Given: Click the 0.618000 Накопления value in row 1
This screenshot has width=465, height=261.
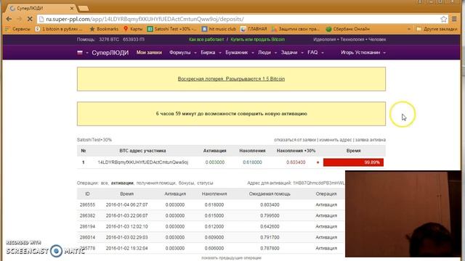Looking at the screenshot, I should click(x=252, y=162).
